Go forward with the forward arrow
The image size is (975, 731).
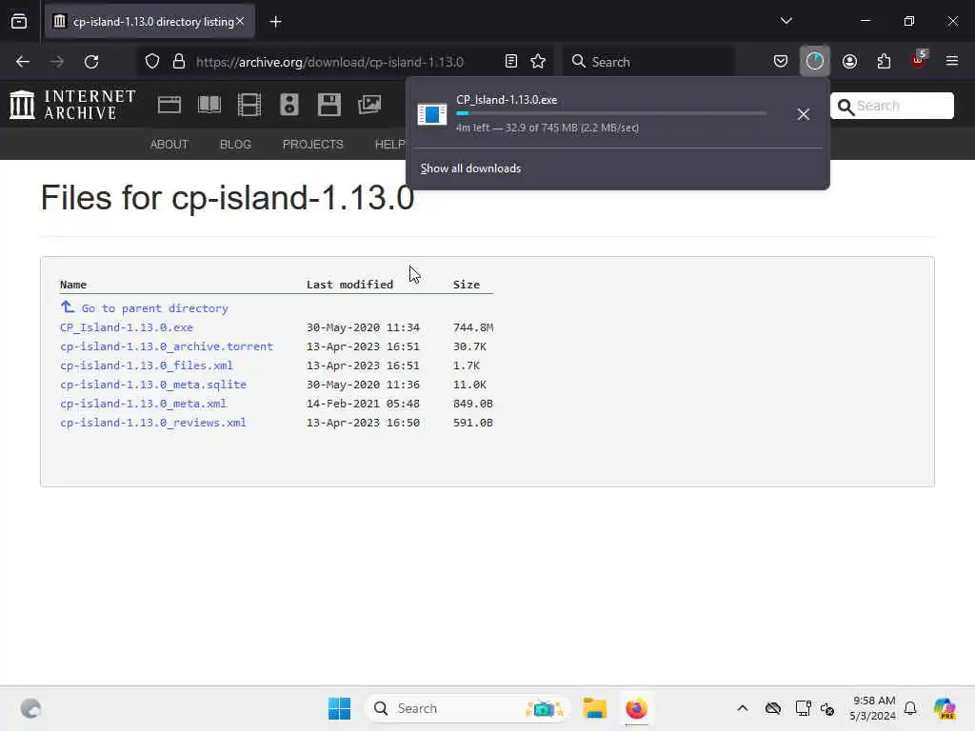pos(57,62)
